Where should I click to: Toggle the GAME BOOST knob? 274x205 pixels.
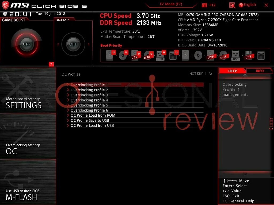[x=26, y=44]
